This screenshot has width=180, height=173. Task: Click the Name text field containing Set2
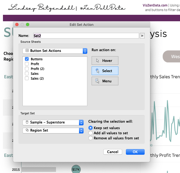coord(86,36)
